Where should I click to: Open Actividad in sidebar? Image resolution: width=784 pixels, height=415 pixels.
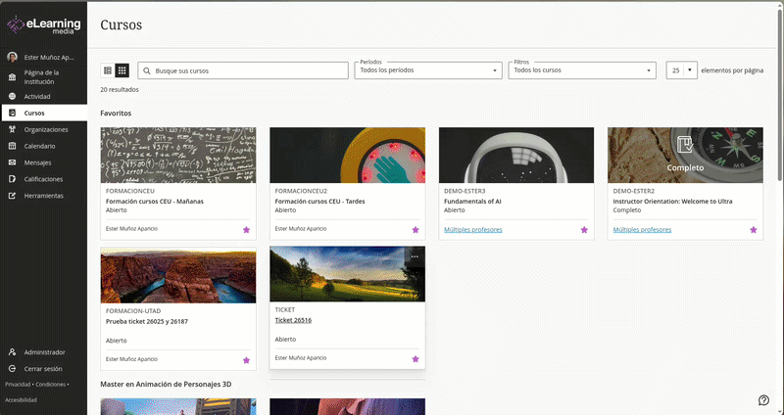click(37, 96)
